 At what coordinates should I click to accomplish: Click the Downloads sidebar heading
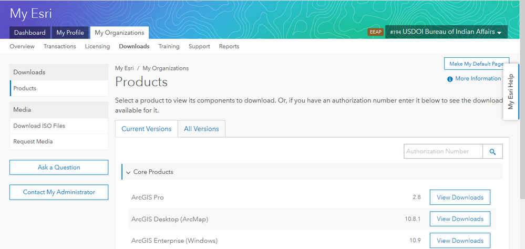[x=59, y=72]
